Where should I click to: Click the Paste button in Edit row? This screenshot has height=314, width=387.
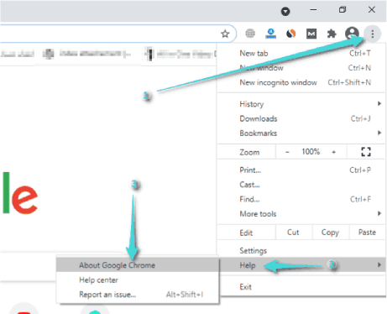point(367,233)
